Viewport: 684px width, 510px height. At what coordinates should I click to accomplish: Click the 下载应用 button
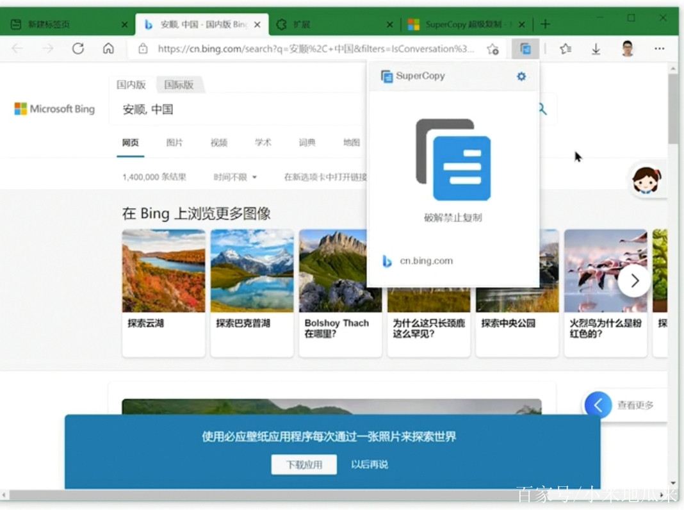click(304, 465)
